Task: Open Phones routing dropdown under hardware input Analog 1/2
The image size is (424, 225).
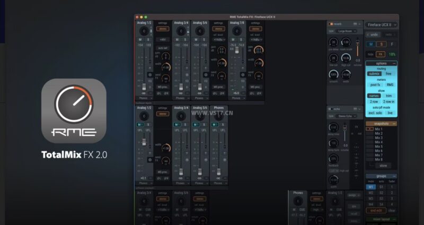Action: (x=145, y=98)
